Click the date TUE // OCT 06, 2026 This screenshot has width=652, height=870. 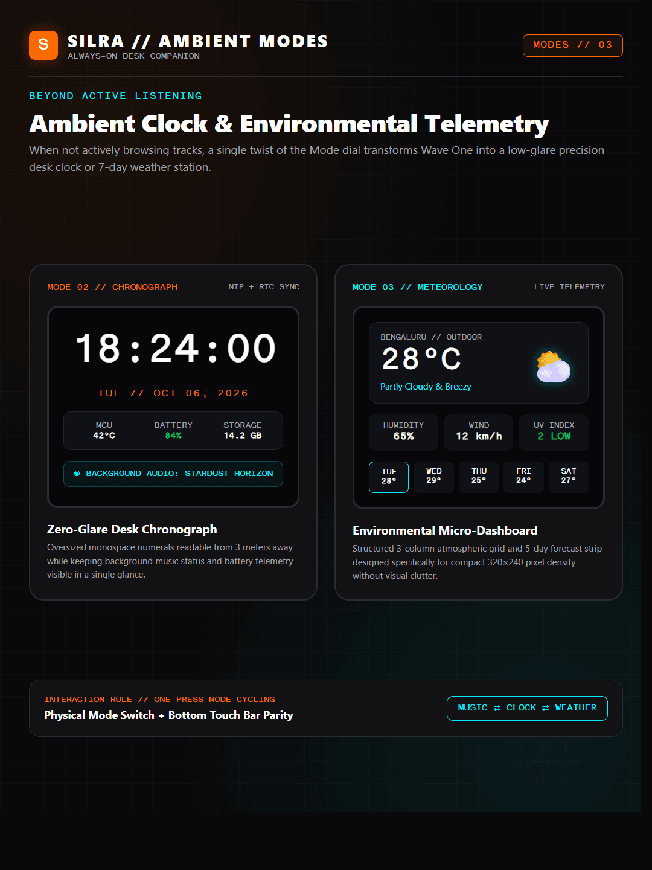tap(173, 393)
